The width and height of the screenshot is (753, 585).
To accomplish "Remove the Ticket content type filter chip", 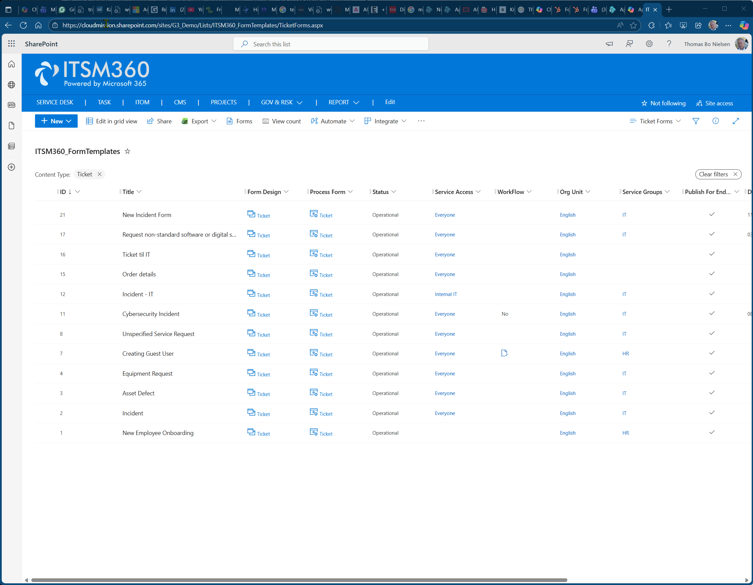I will [99, 174].
